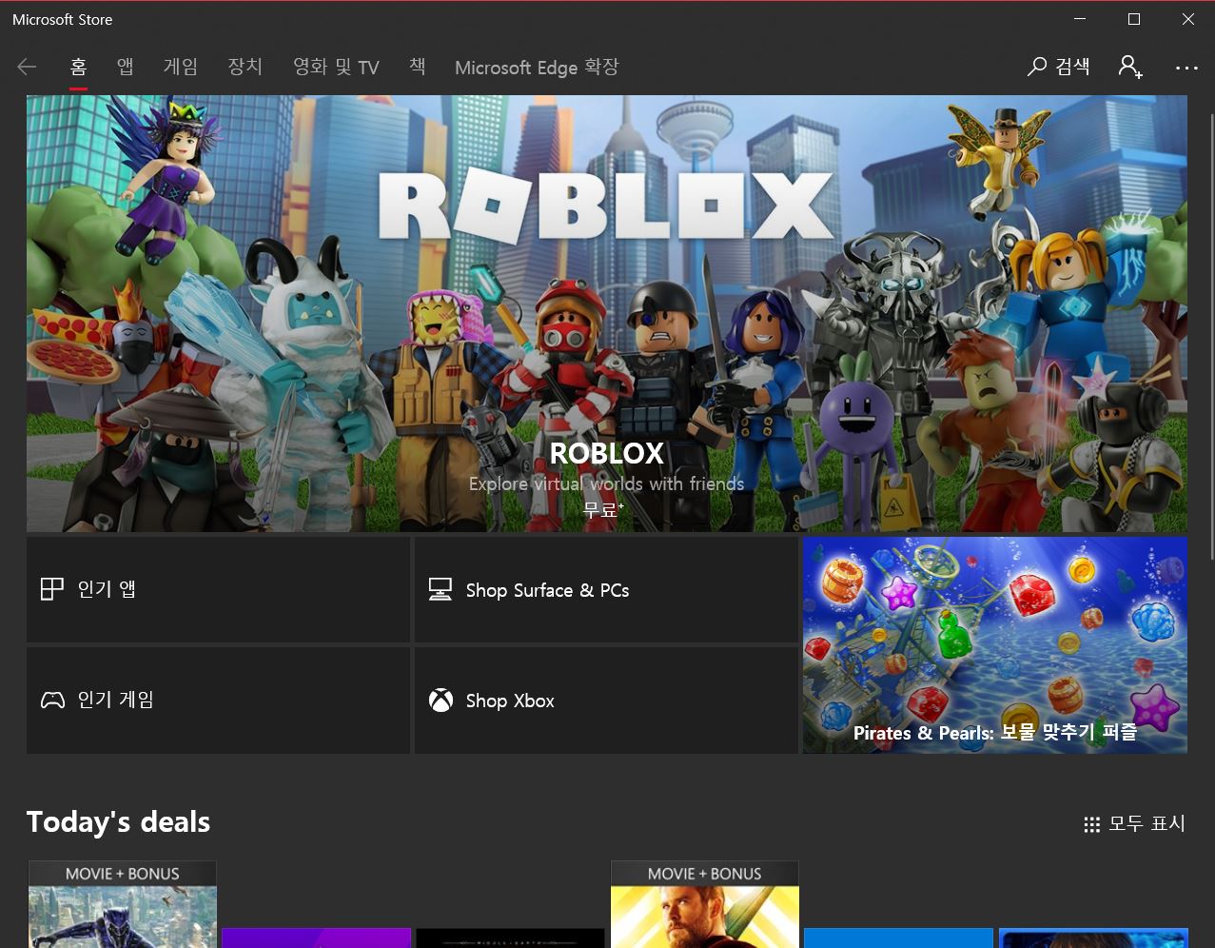Open the Shop Surface & PCs tile
The height and width of the screenshot is (948, 1215).
click(606, 589)
